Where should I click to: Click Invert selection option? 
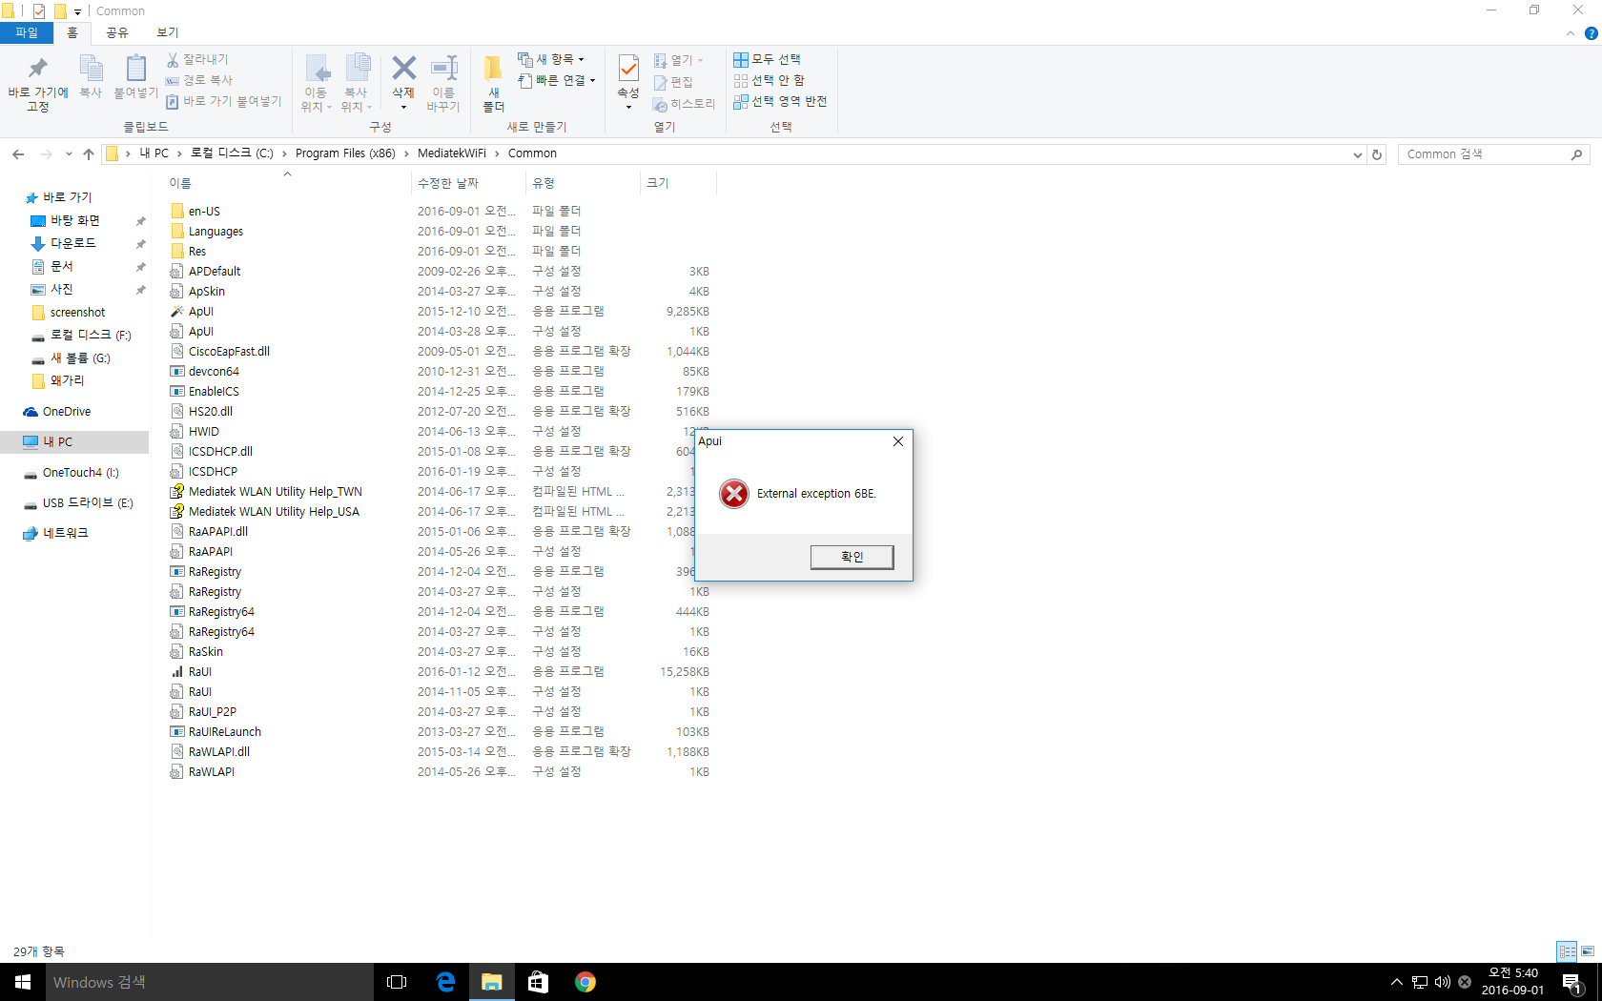[780, 101]
